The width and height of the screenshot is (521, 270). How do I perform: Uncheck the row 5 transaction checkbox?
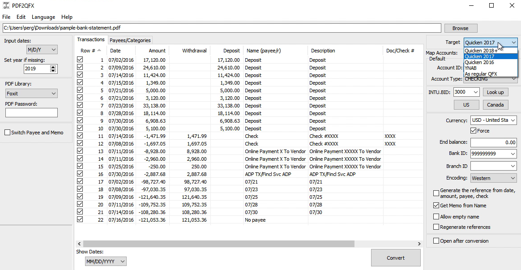coord(80,90)
